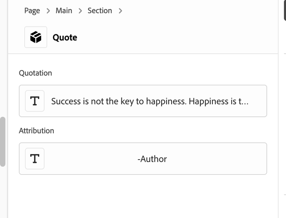This screenshot has width=286, height=218.
Task: Navigate to Page in the breadcrumb
Action: click(32, 11)
